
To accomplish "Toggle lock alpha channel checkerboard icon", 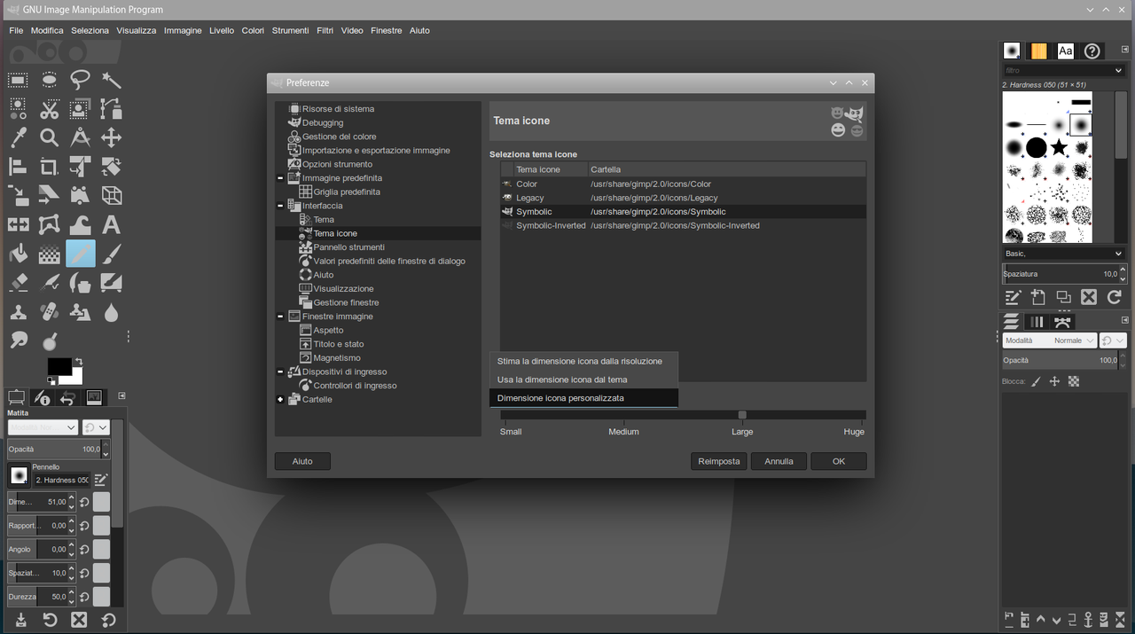I will (x=1074, y=381).
